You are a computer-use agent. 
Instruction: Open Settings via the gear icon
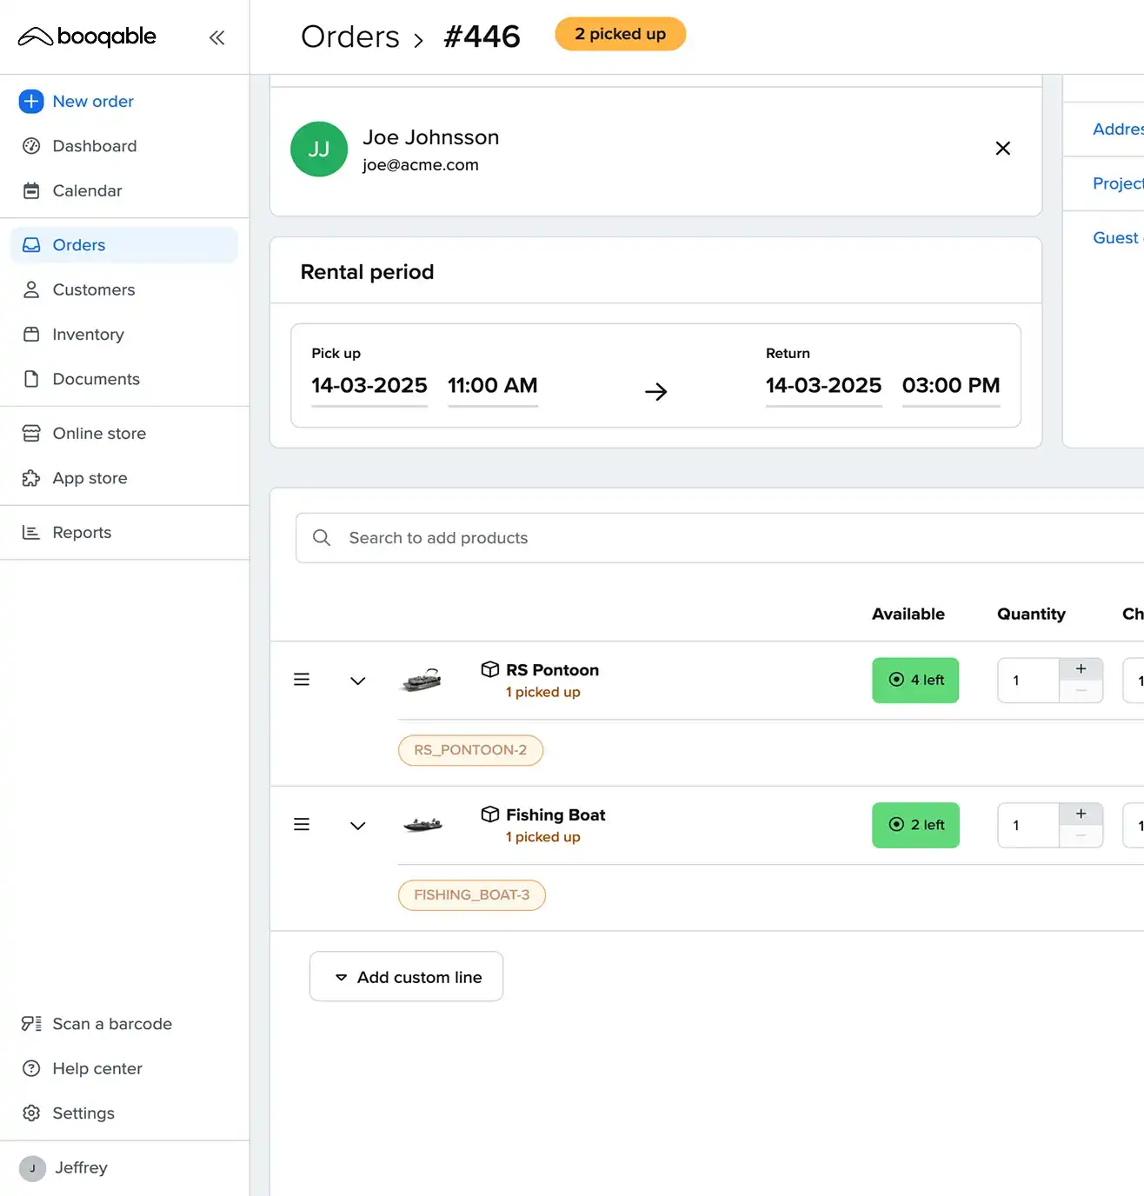(31, 1113)
